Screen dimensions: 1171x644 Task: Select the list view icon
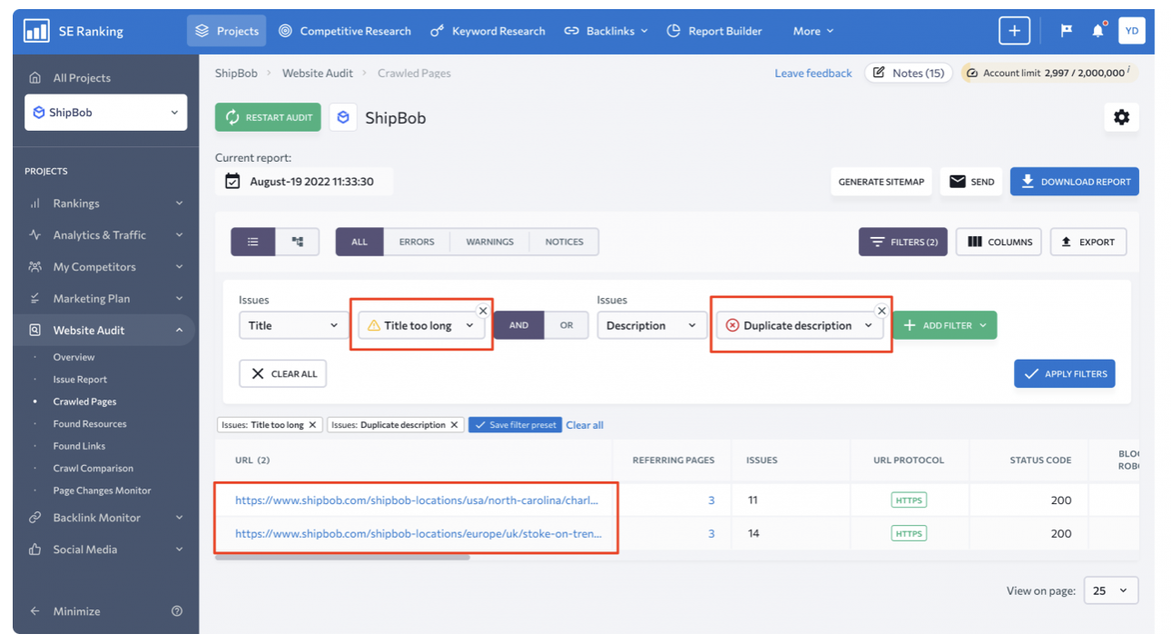click(x=253, y=242)
